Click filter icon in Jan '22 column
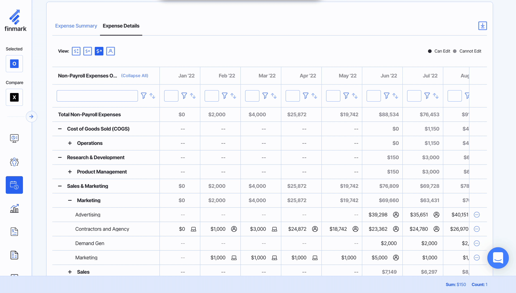The width and height of the screenshot is (516, 293). click(184, 96)
